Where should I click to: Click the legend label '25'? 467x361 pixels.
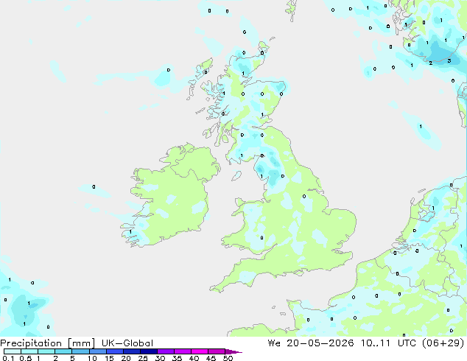(x=143, y=358)
